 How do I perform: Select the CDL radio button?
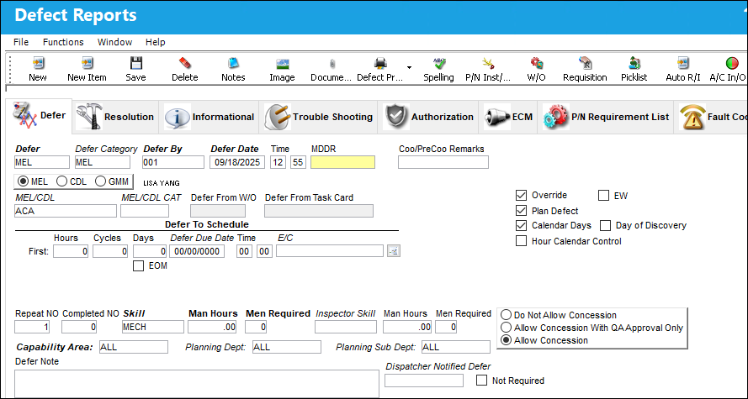(62, 181)
